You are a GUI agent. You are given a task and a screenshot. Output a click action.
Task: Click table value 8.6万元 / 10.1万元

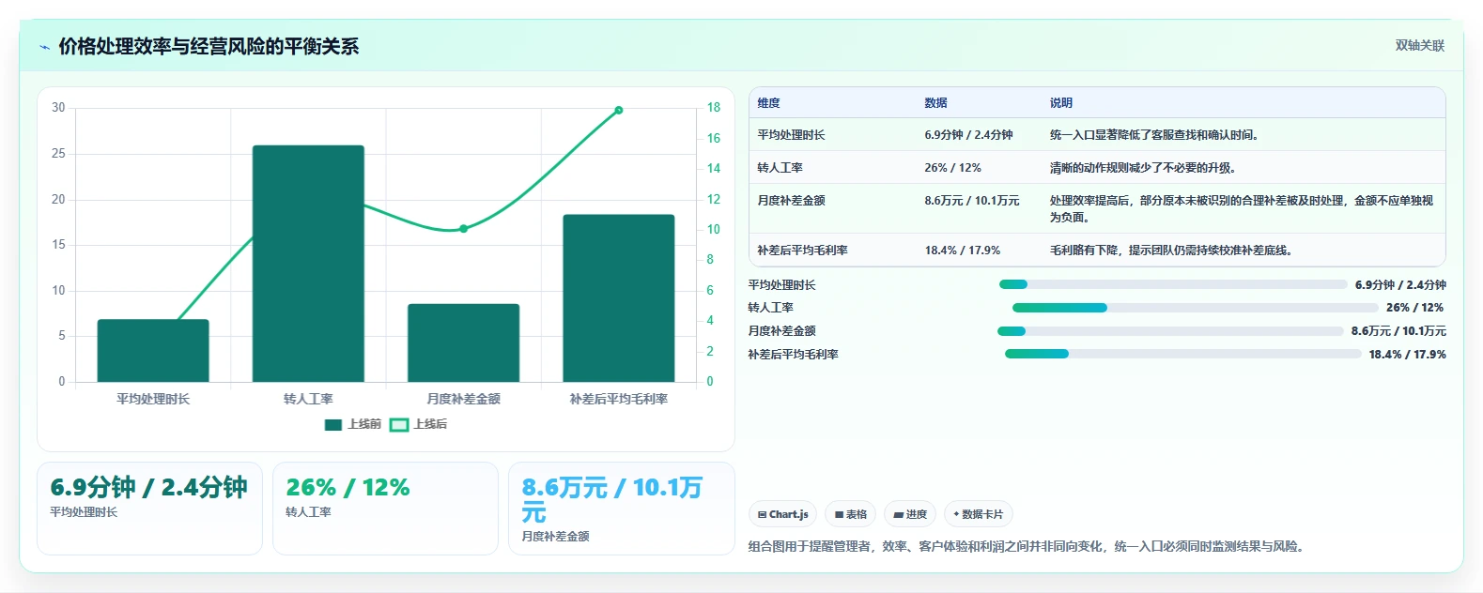[971, 201]
